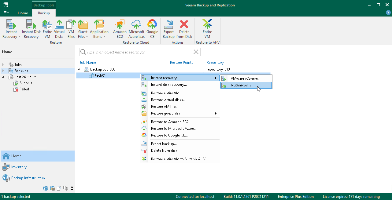Click the third small icon in navigation footer
Image resolution: width=392 pixels, height=200 pixels.
tap(59, 188)
